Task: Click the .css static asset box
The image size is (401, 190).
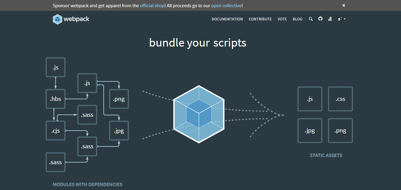Action: pyautogui.click(x=340, y=99)
